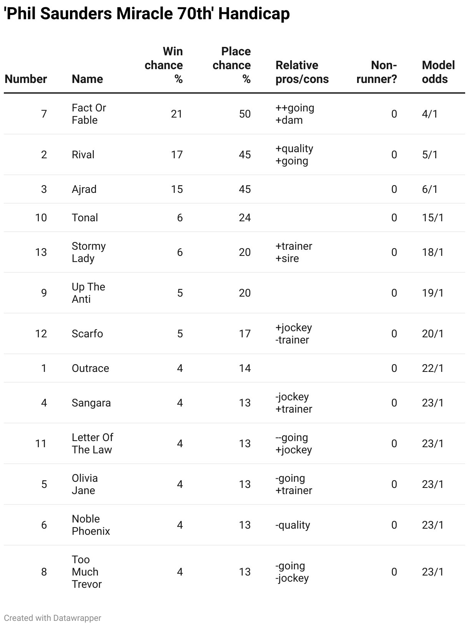Click 4/1 model odds for Fact Or Fable

[430, 114]
